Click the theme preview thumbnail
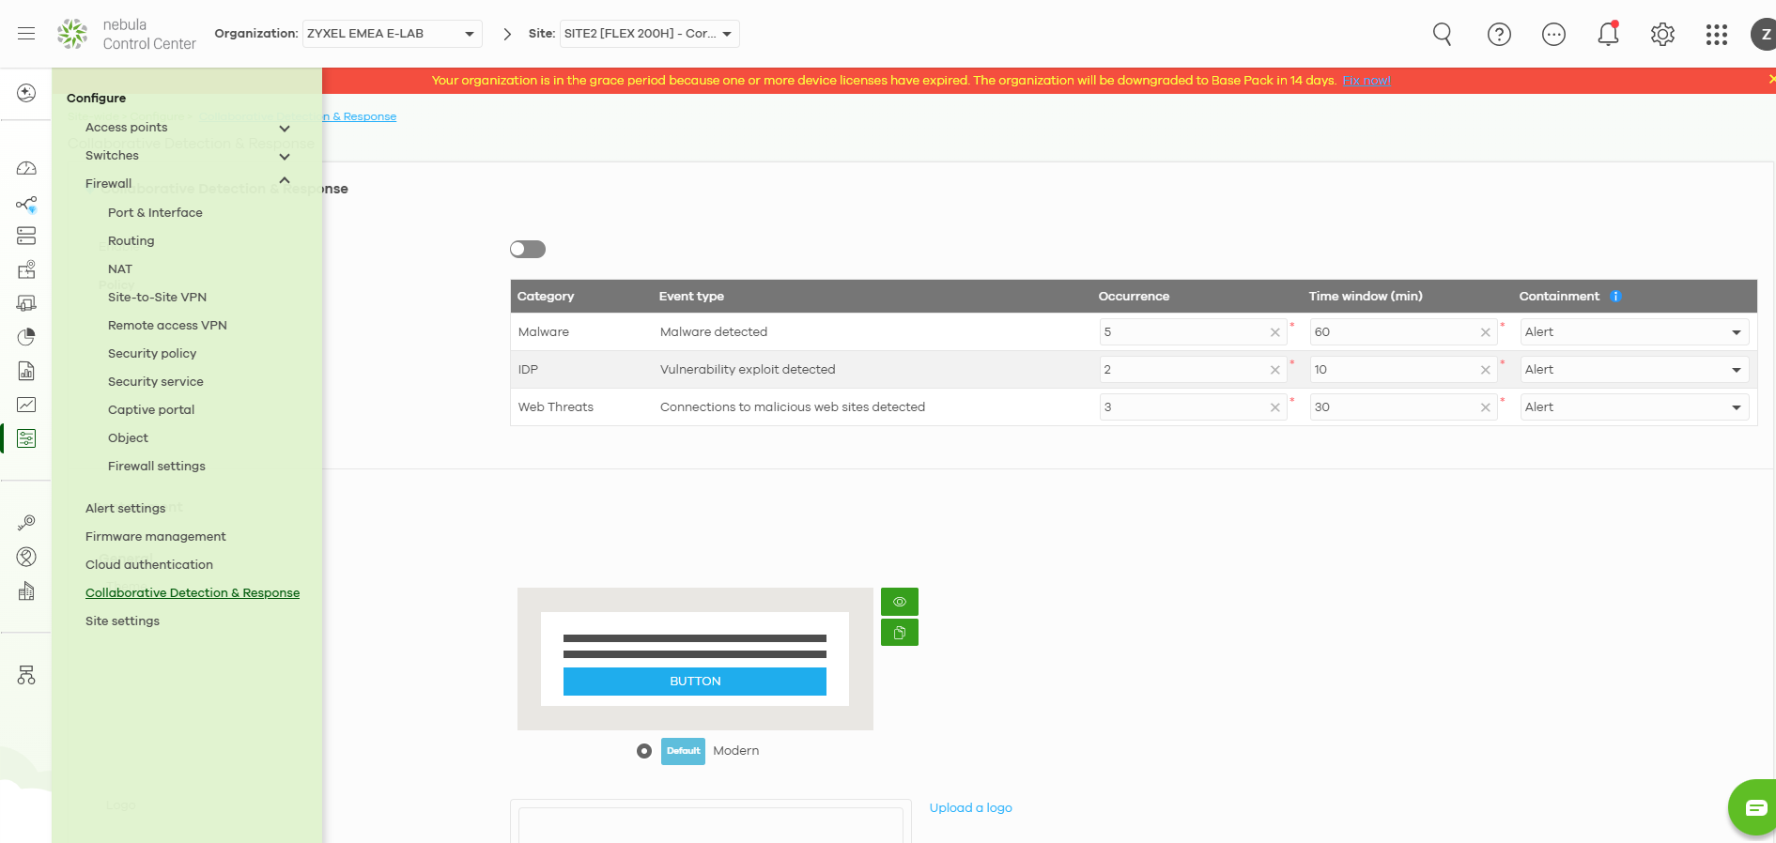 pos(695,659)
